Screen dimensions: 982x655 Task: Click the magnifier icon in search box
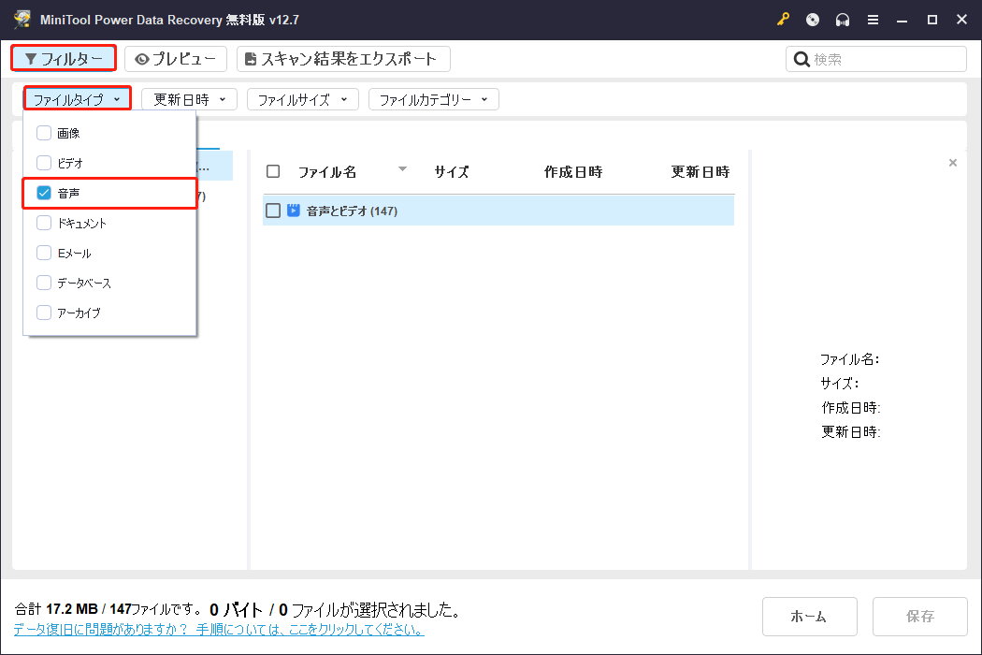click(x=801, y=58)
